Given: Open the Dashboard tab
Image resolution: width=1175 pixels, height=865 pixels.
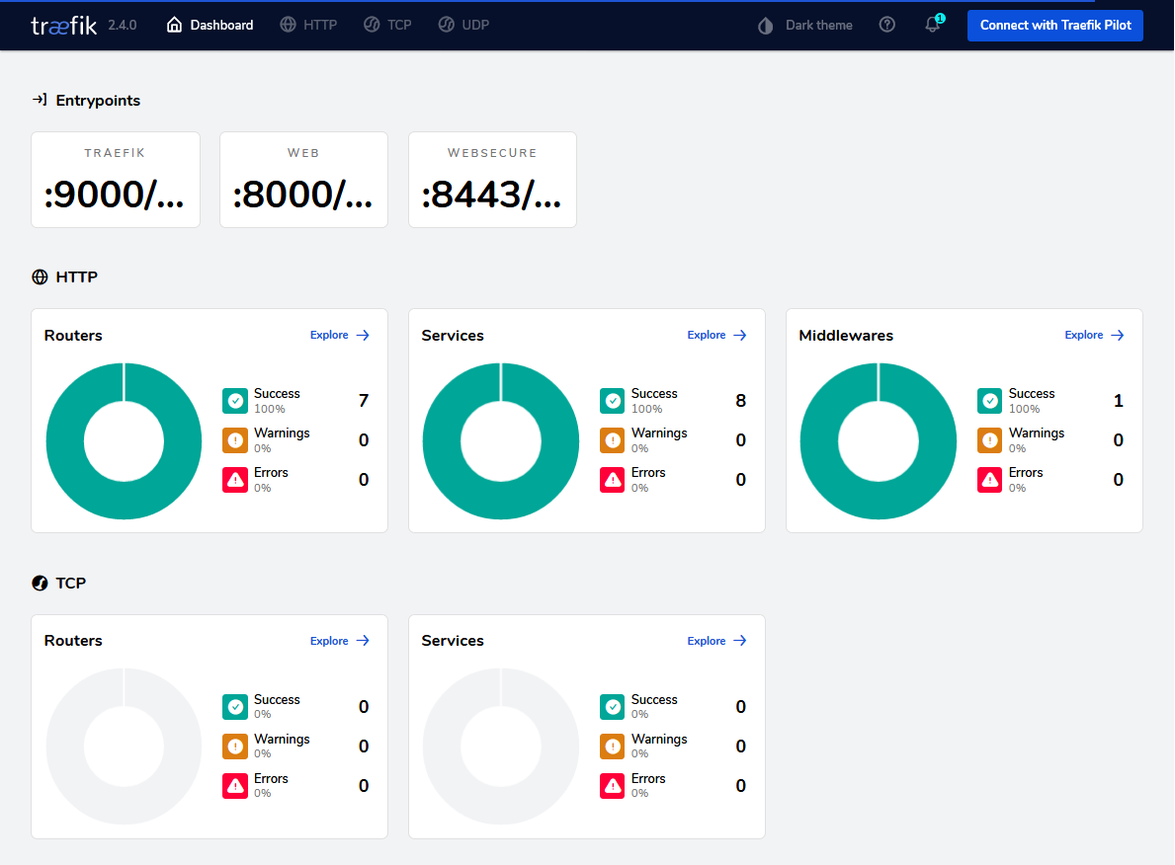Looking at the screenshot, I should [210, 25].
